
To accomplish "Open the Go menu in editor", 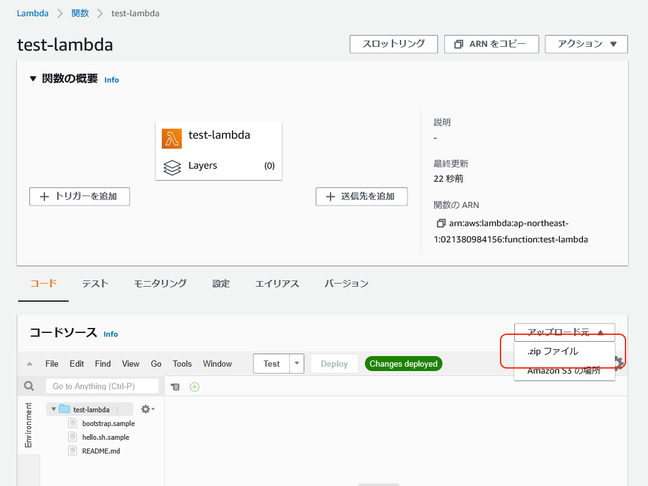I will point(156,364).
